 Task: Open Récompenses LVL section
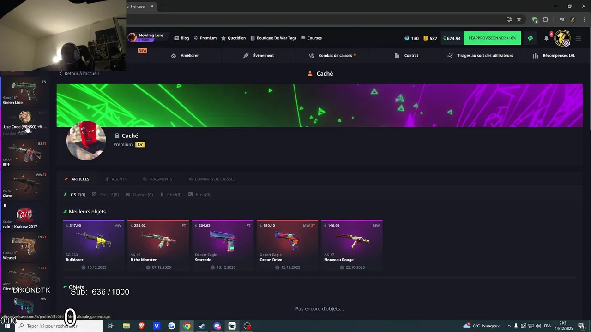(x=554, y=55)
